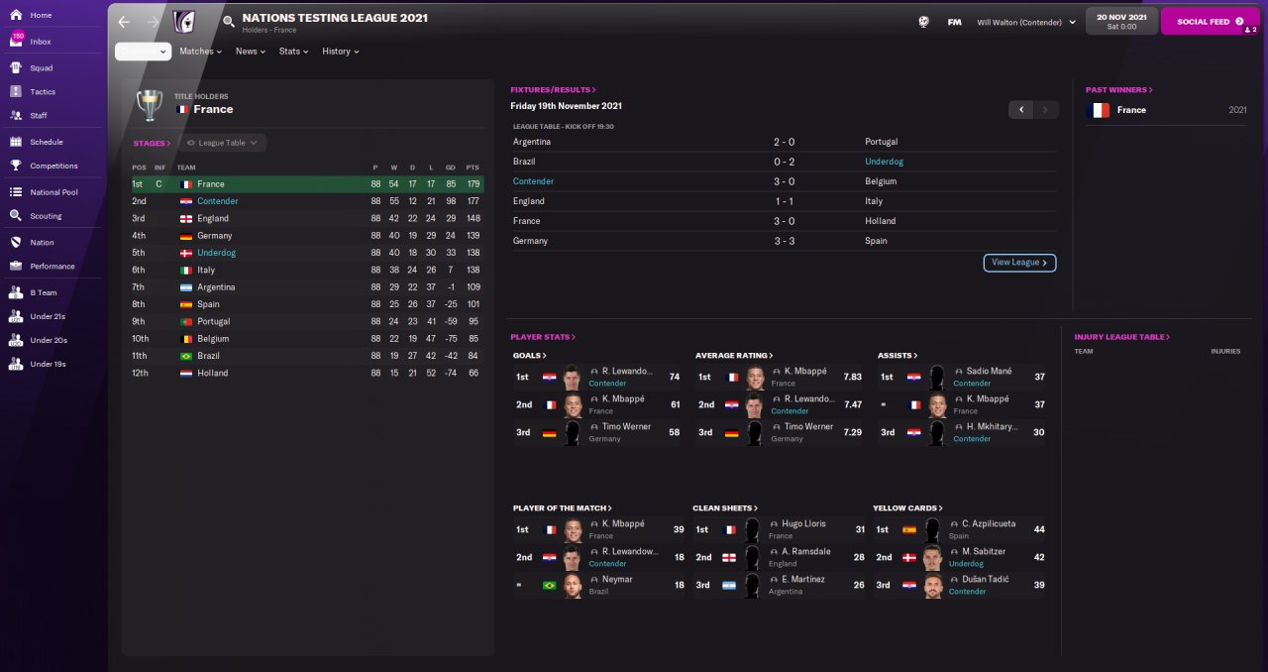Screen dimensions: 1268x672
Task: Open the B Team icon
Action: point(16,292)
